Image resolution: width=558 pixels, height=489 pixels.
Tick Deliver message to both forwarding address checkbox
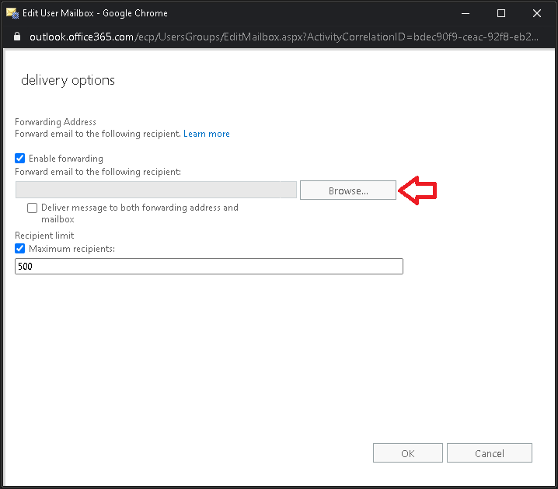(x=33, y=208)
